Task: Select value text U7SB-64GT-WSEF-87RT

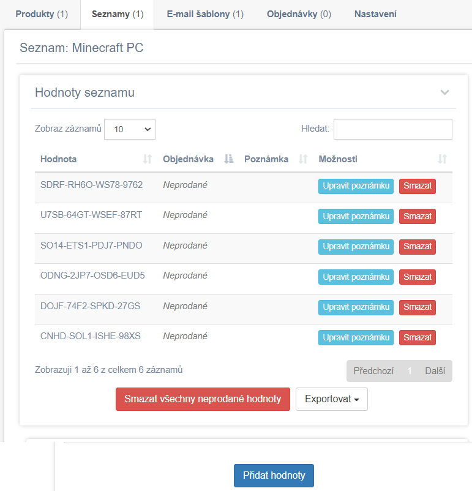Action: (x=91, y=215)
